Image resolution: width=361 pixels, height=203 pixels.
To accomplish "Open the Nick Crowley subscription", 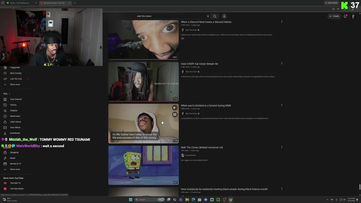I will point(16,73).
